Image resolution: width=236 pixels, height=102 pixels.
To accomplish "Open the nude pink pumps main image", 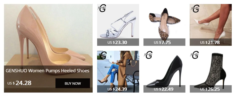I will [x=48, y=34].
